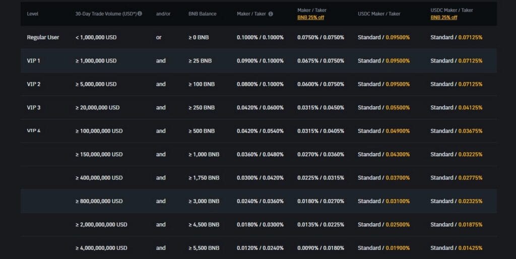Image resolution: width=516 pixels, height=259 pixels.
Task: Click the ≥ 800,000,000 USD volume cell
Action: (x=99, y=201)
